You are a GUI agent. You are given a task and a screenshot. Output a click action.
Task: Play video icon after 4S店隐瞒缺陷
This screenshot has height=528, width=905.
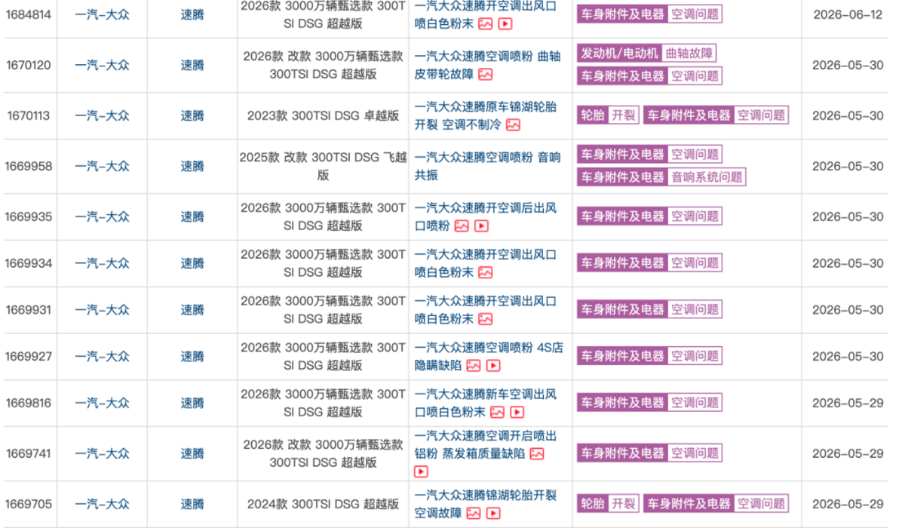point(493,365)
